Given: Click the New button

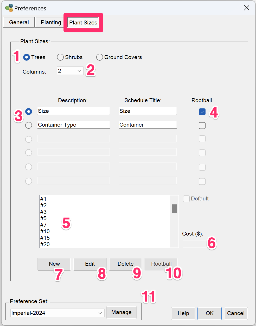Looking at the screenshot, I should [x=54, y=264].
